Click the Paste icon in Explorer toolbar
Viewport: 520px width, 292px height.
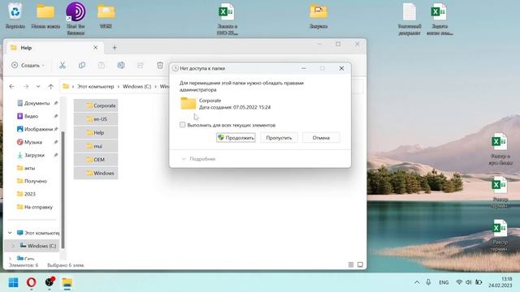point(102,65)
